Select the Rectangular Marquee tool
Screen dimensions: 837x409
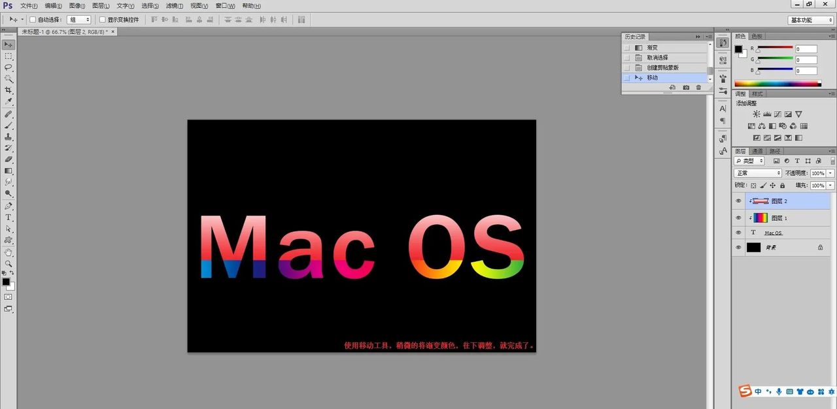point(9,56)
